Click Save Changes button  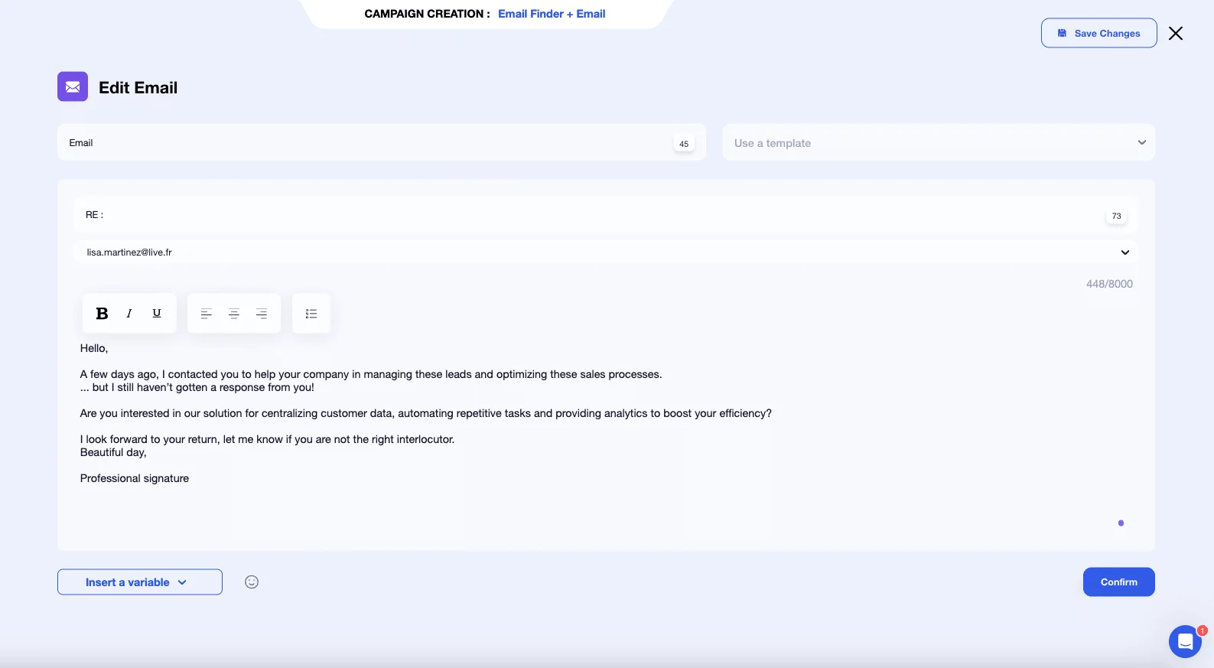coord(1099,34)
